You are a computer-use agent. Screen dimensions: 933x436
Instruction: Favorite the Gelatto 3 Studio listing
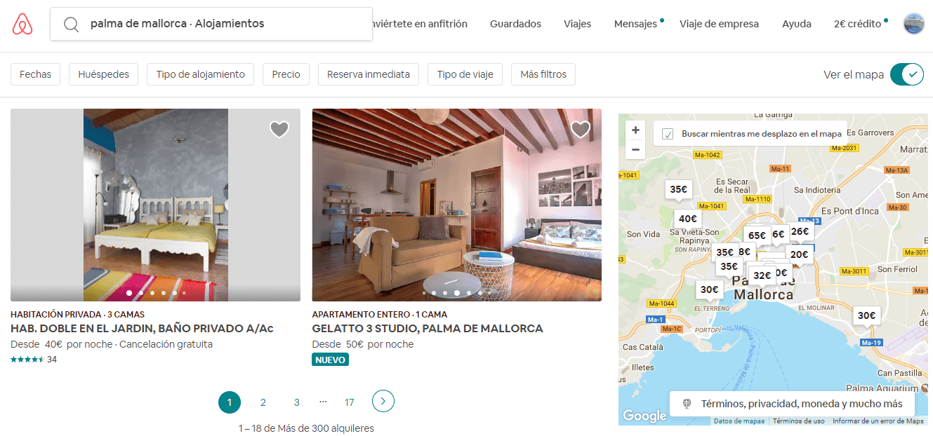[x=581, y=129]
